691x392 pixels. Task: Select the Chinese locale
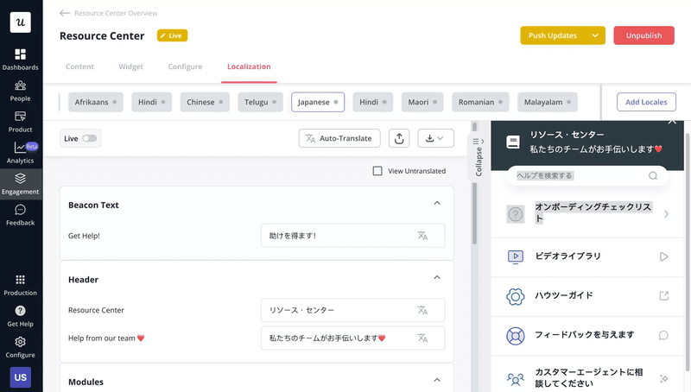[x=205, y=102]
